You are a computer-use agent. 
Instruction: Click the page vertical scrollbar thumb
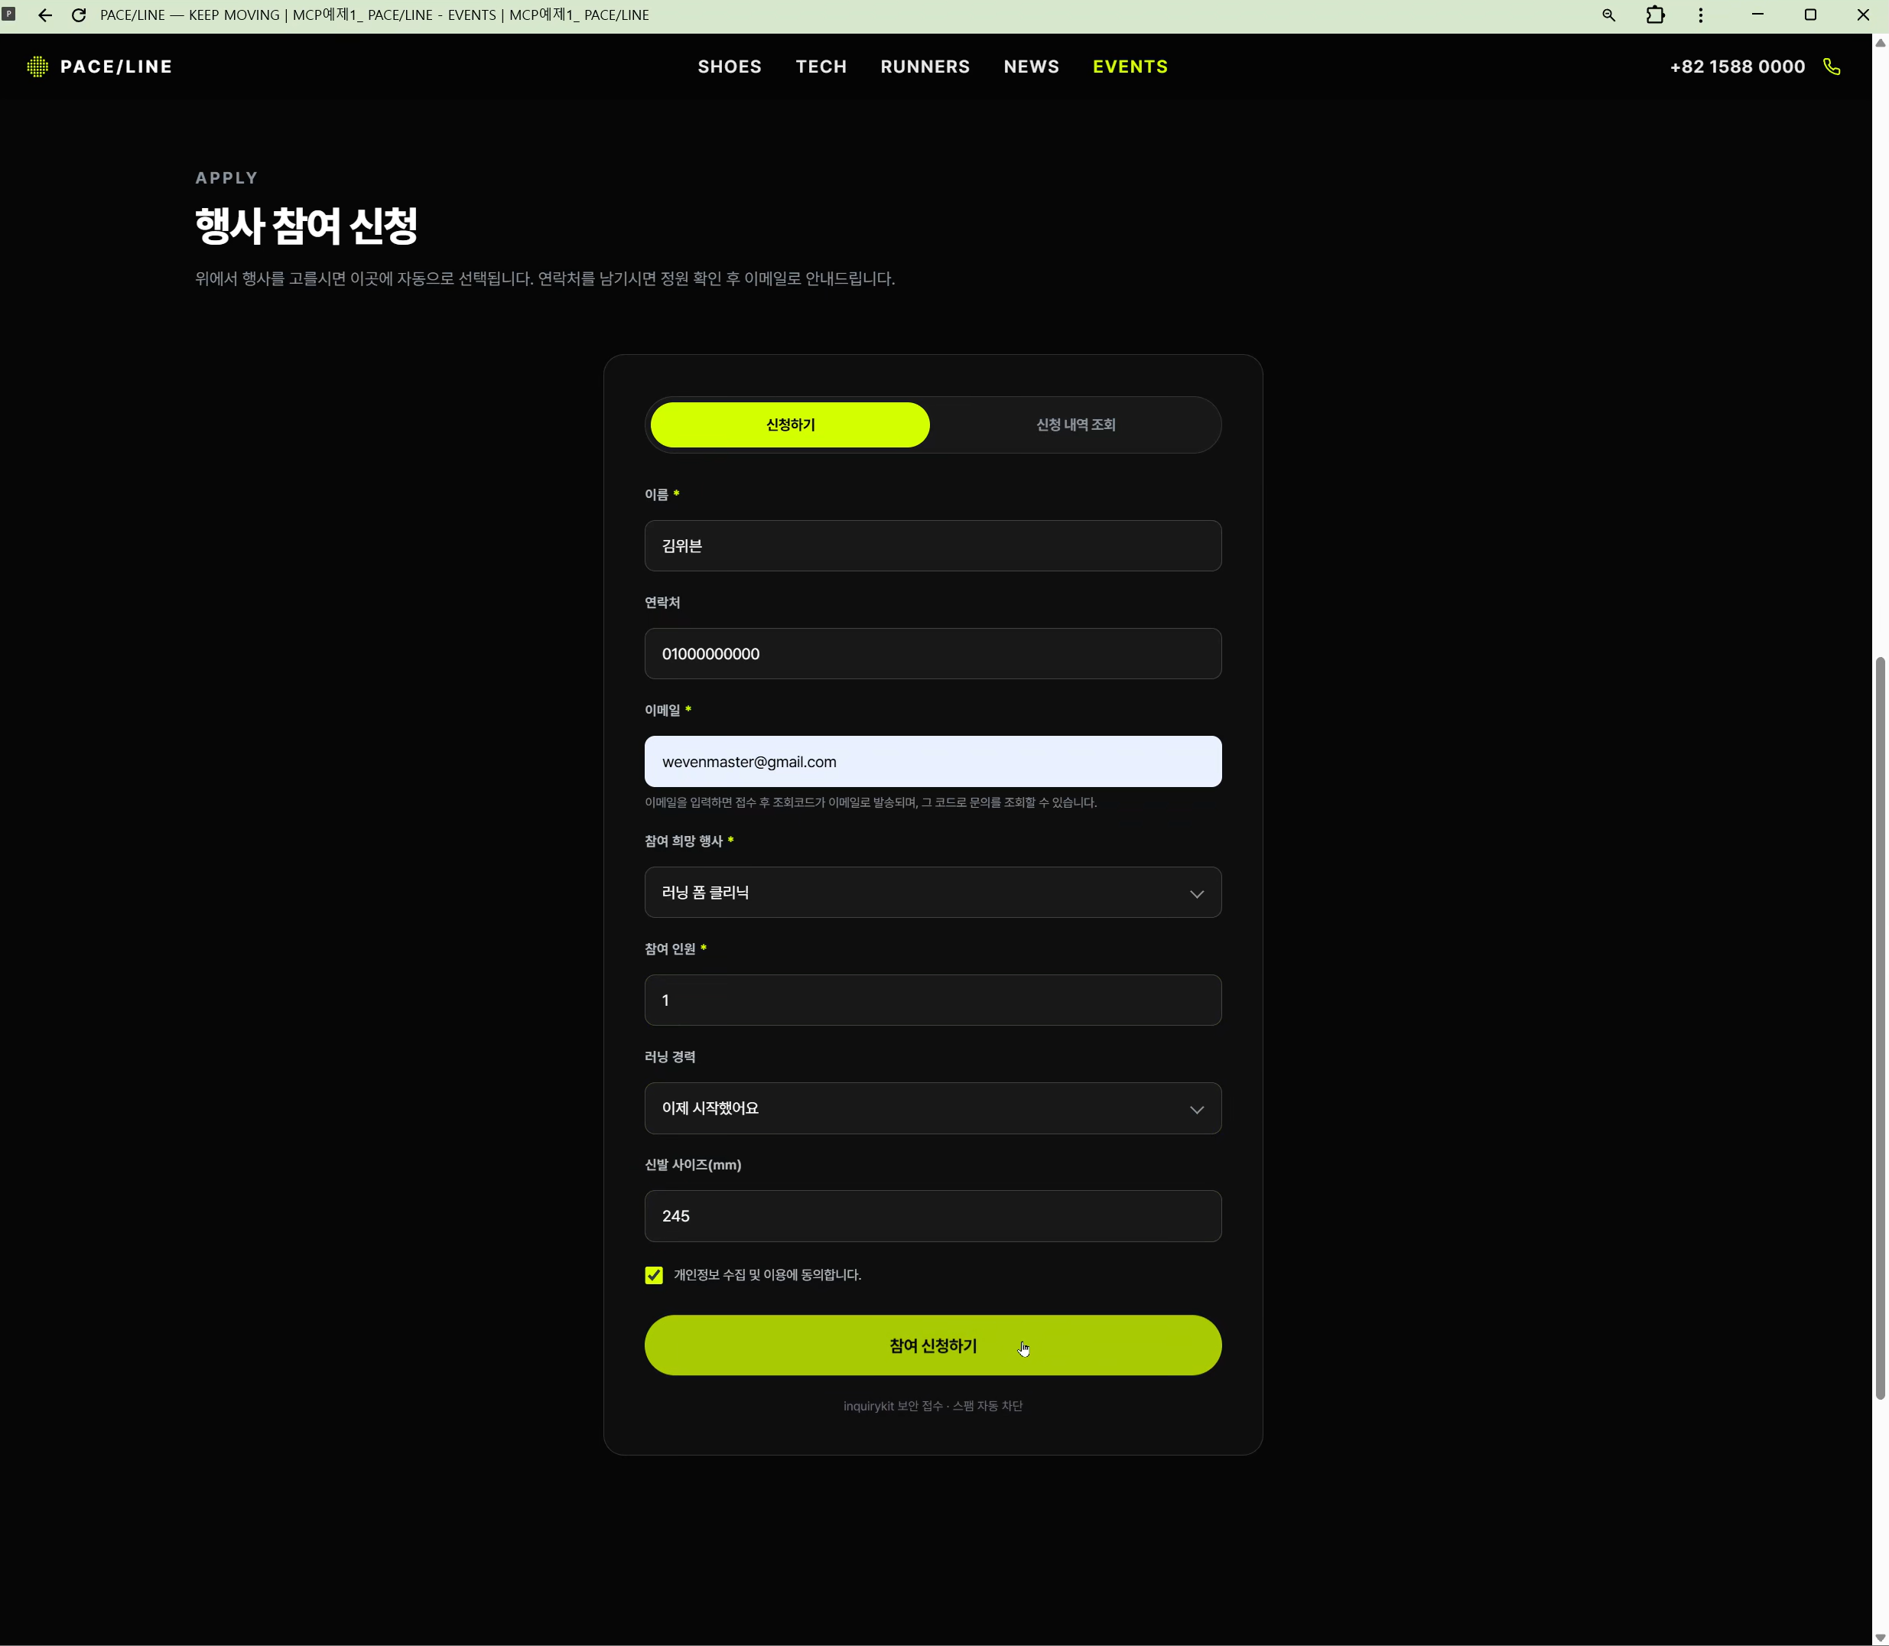(1881, 1028)
